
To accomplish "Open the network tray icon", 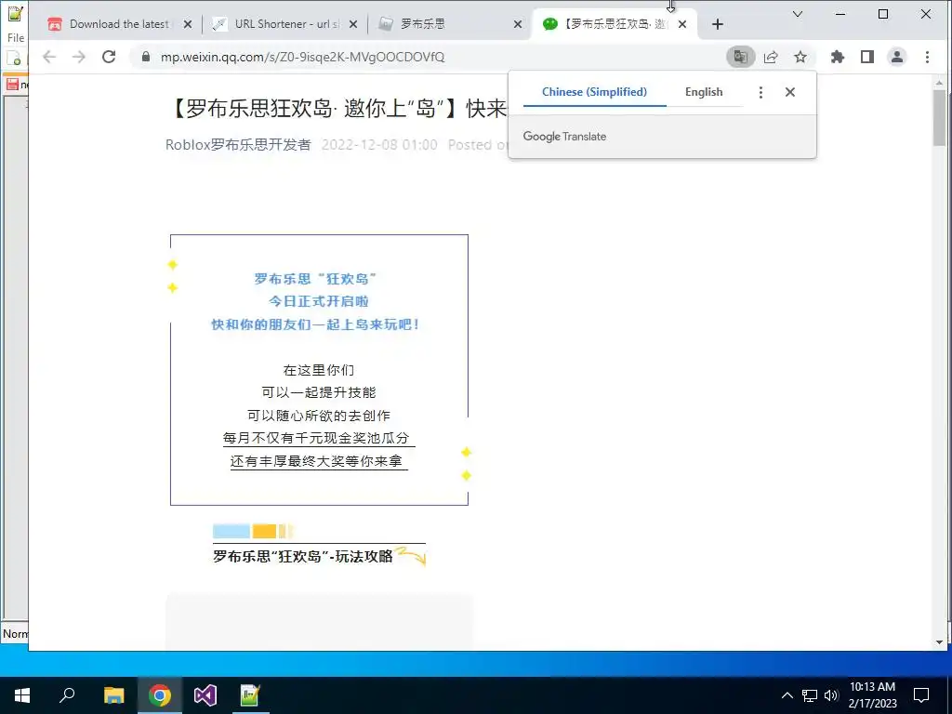I will pyautogui.click(x=810, y=695).
